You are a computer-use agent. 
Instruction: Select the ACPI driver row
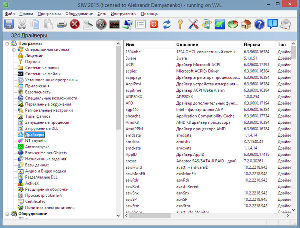[130, 64]
